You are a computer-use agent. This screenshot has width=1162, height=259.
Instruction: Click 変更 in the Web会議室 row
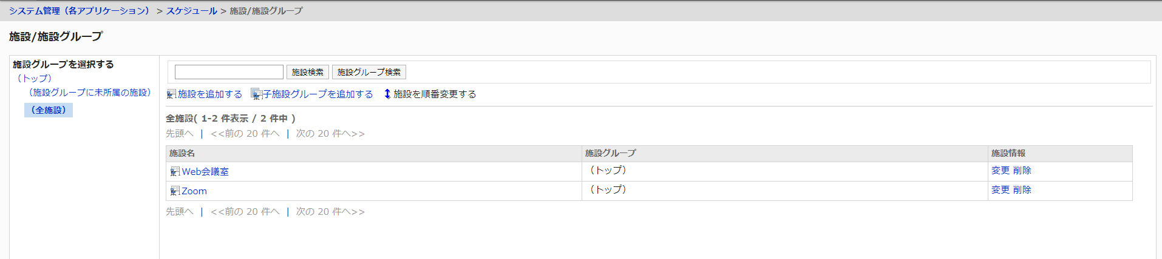point(1000,171)
